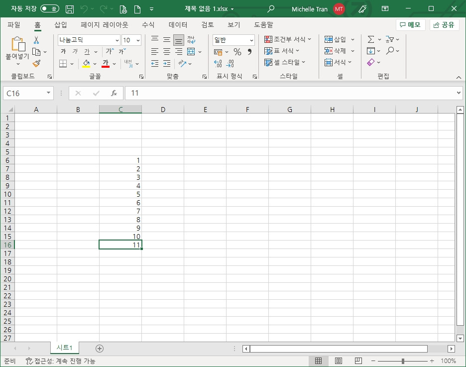The height and width of the screenshot is (367, 466).
Task: Open the 파일 tab
Action: tap(13, 25)
